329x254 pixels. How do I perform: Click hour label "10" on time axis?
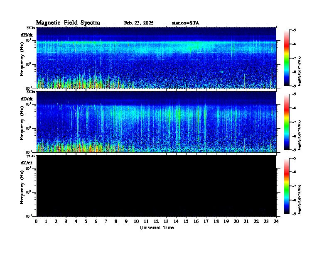[x=136, y=221]
